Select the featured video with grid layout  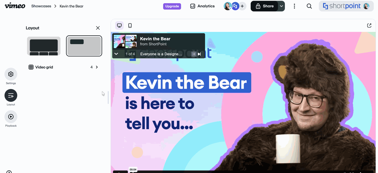click(44, 46)
